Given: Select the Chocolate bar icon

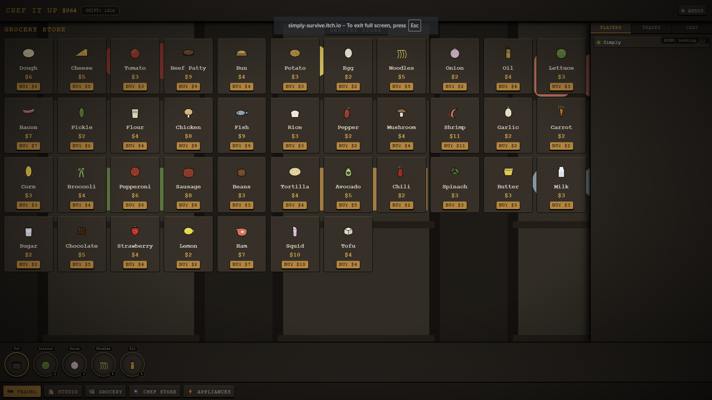Looking at the screenshot, I should [x=82, y=231].
